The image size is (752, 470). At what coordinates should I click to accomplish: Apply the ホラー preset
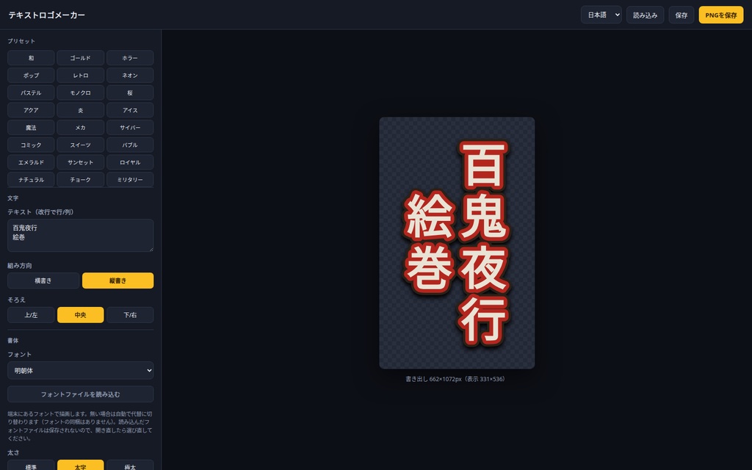pos(130,58)
